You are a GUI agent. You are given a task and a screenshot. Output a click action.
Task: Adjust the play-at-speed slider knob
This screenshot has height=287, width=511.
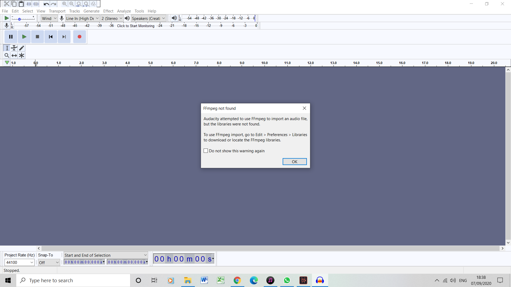pos(19,19)
